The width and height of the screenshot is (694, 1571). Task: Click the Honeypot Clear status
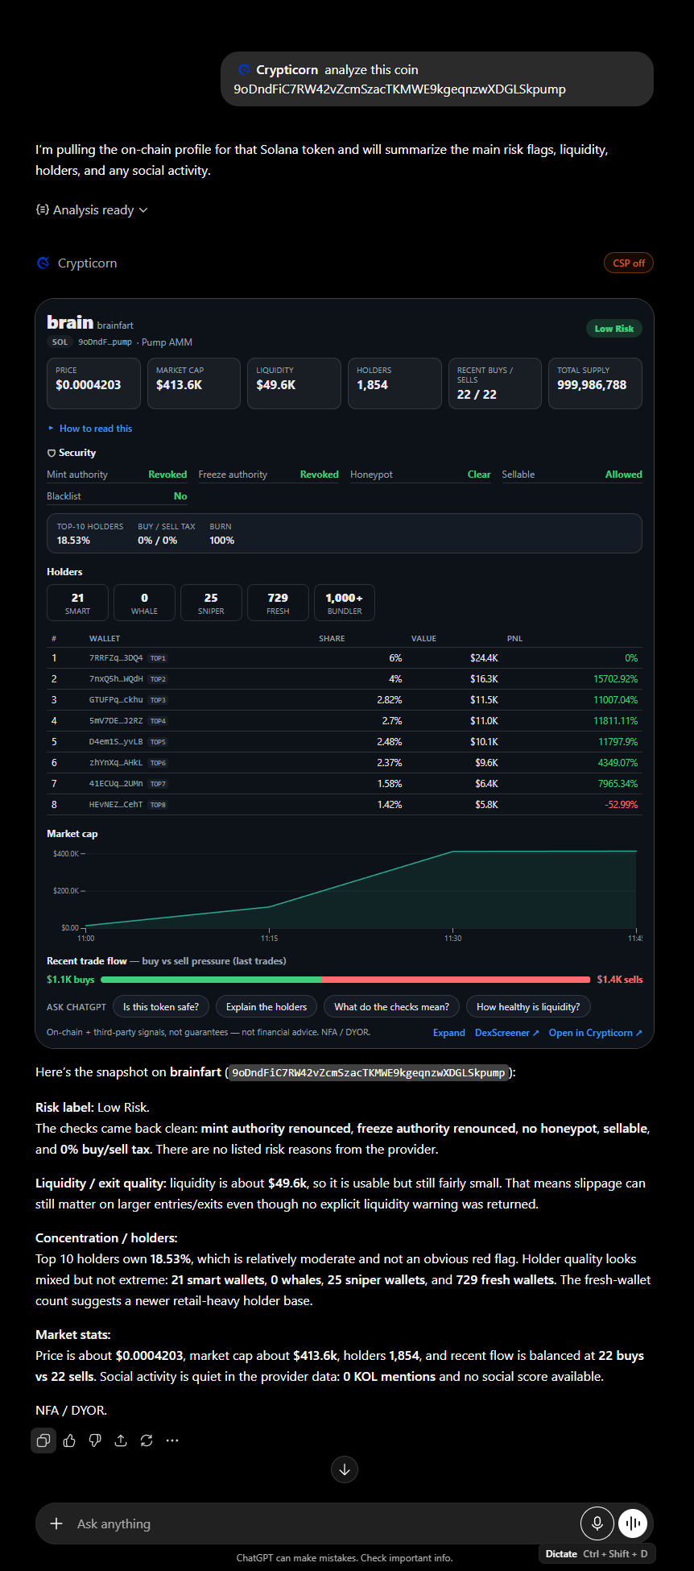pos(479,475)
